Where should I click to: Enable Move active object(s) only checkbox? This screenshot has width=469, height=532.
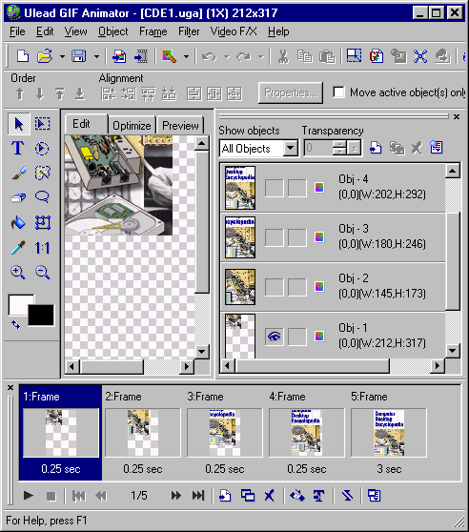[x=338, y=92]
